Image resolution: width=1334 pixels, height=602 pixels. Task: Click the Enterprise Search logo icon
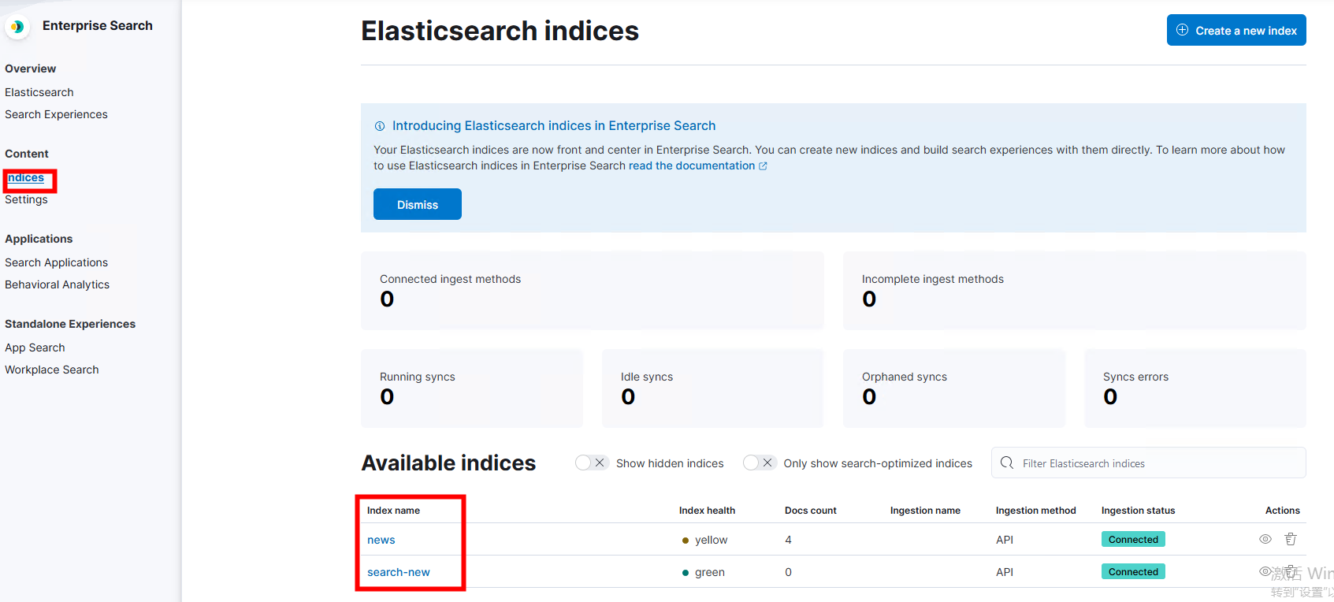(x=17, y=26)
